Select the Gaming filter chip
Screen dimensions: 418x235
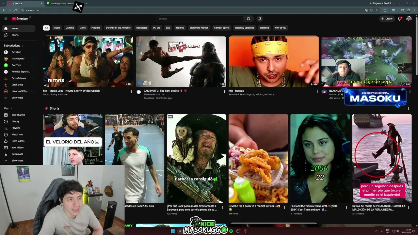pyautogui.click(x=70, y=28)
